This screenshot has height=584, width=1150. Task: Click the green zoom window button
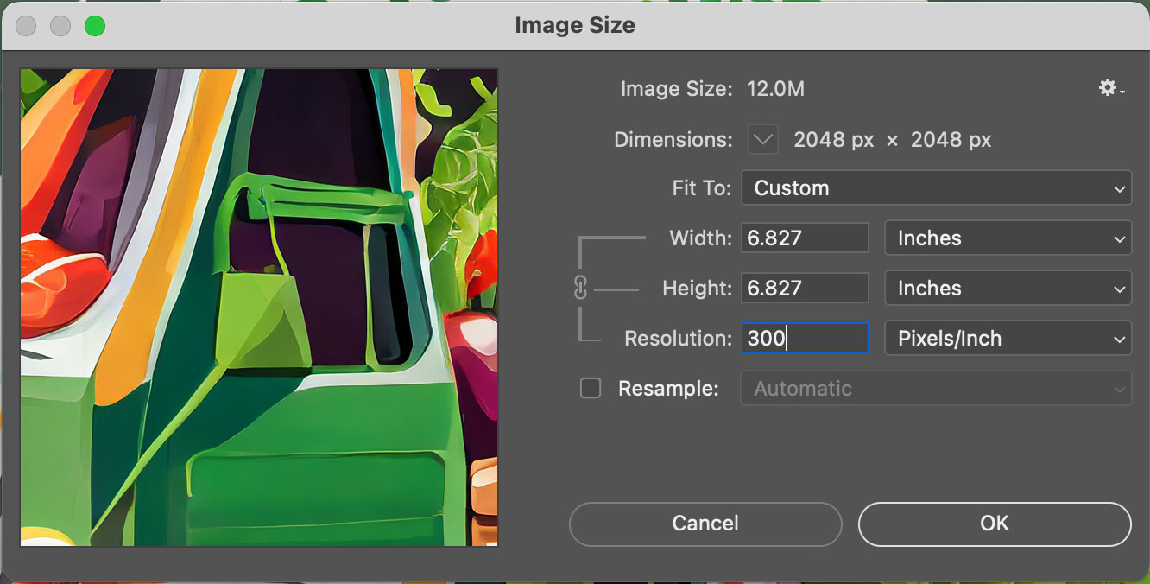(x=96, y=26)
